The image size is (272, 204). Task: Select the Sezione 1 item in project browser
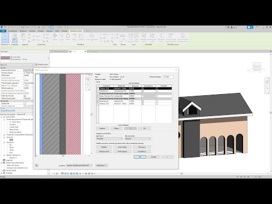tap(13, 158)
